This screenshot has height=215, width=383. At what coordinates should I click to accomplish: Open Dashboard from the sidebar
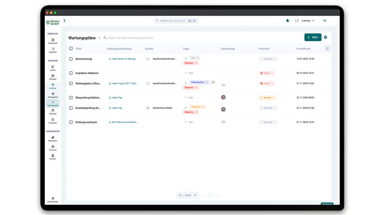click(53, 41)
